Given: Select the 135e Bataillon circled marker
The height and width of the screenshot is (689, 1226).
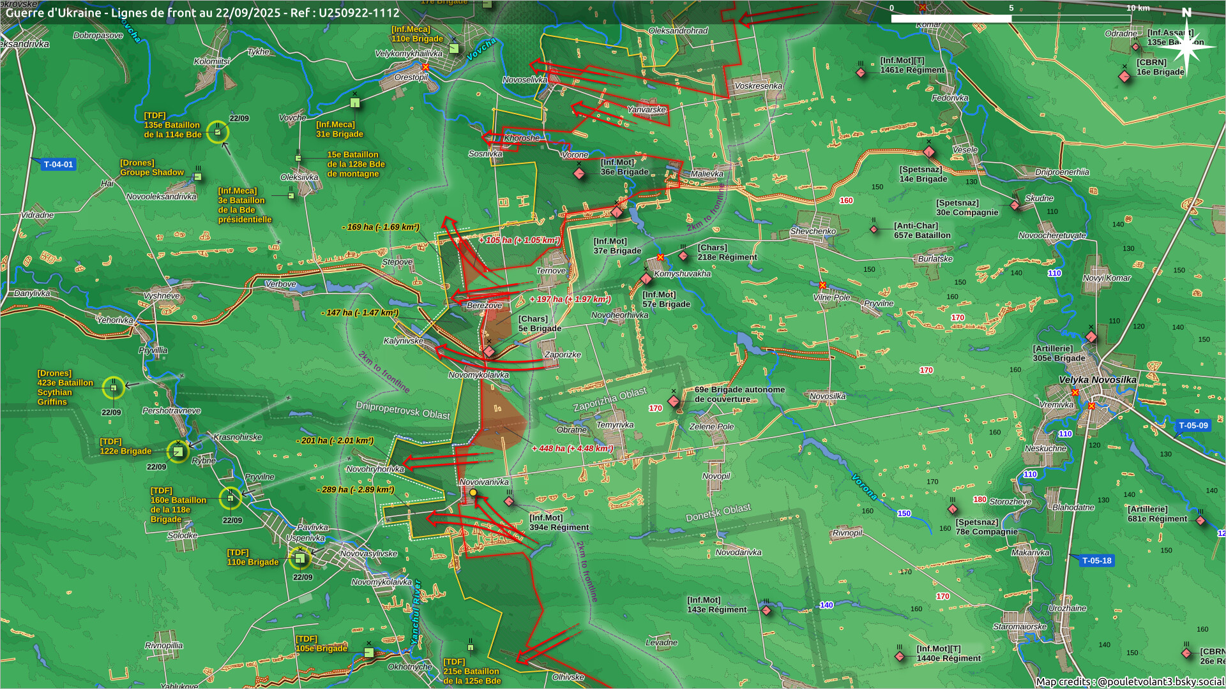Looking at the screenshot, I should [218, 132].
